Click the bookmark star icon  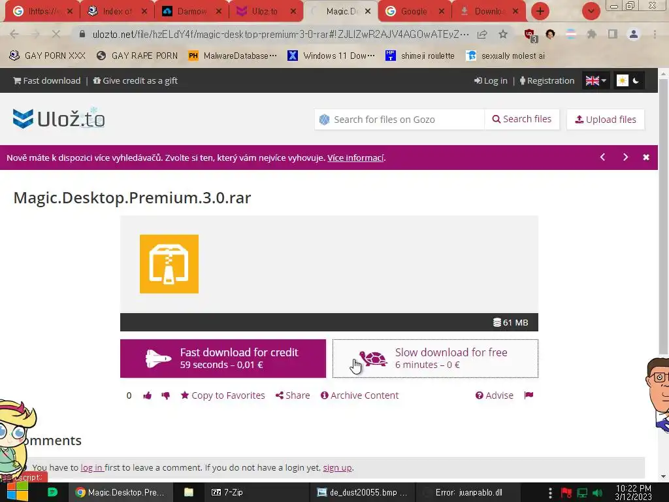503,34
